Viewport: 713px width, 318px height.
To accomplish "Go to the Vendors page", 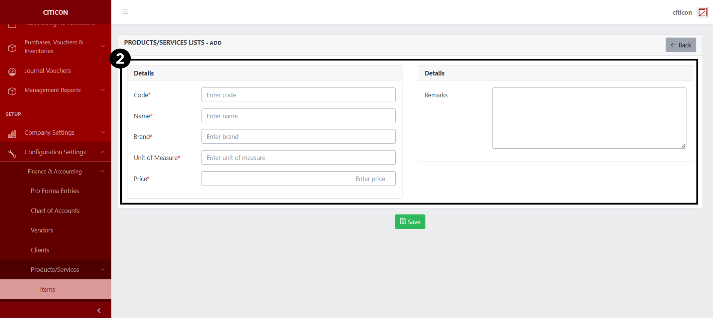I will click(42, 230).
